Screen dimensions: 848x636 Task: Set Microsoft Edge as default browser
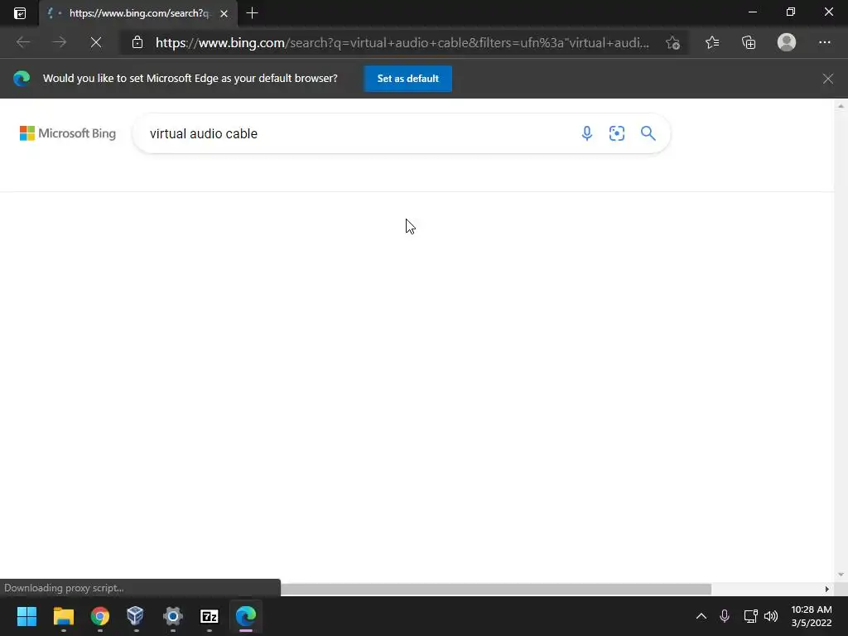click(x=407, y=79)
